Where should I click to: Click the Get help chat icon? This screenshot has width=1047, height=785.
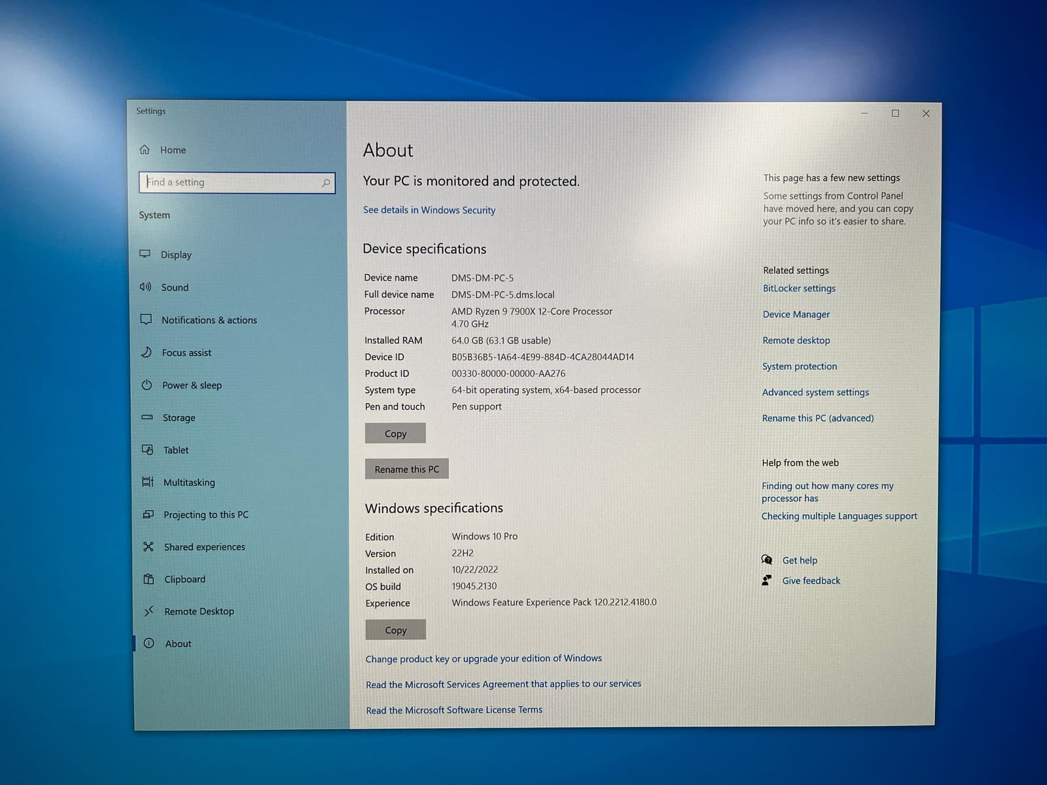pyautogui.click(x=767, y=559)
